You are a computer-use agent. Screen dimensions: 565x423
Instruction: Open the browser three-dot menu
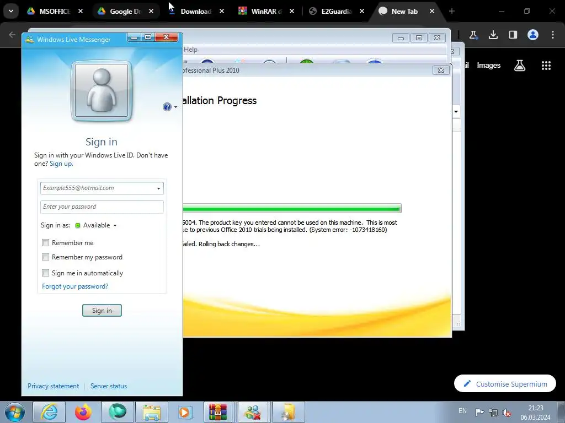click(553, 35)
